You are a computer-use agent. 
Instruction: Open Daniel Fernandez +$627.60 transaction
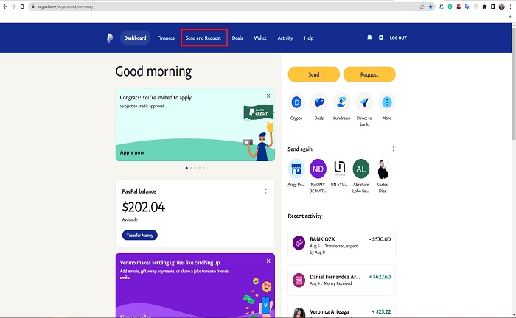click(341, 280)
